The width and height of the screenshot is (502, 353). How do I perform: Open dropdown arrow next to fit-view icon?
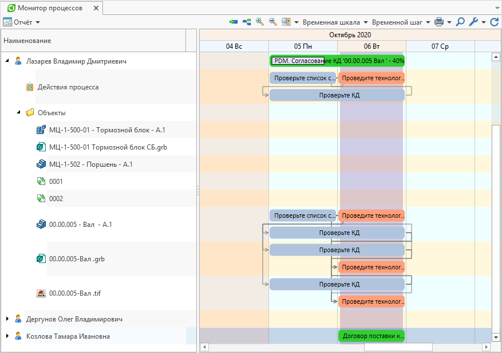[297, 22]
